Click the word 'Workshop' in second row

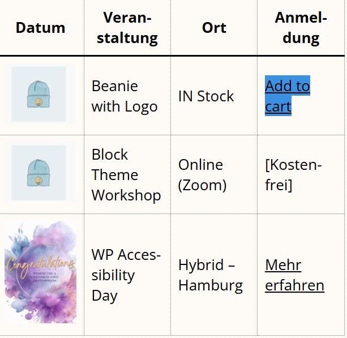pyautogui.click(x=126, y=195)
